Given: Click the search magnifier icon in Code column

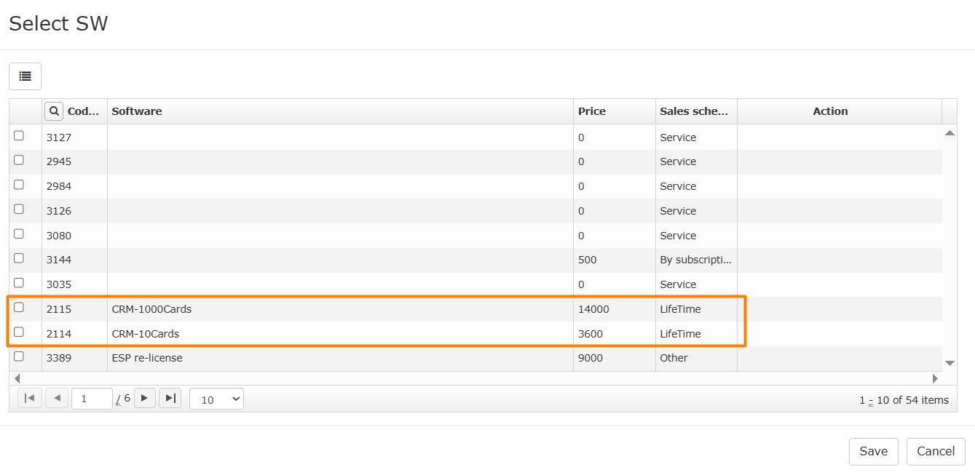Looking at the screenshot, I should (x=53, y=111).
